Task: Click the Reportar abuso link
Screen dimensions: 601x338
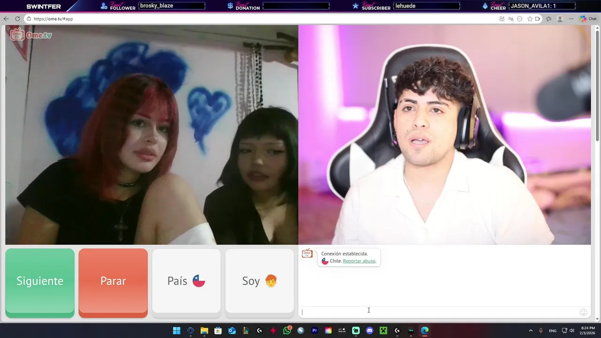Action: (359, 261)
